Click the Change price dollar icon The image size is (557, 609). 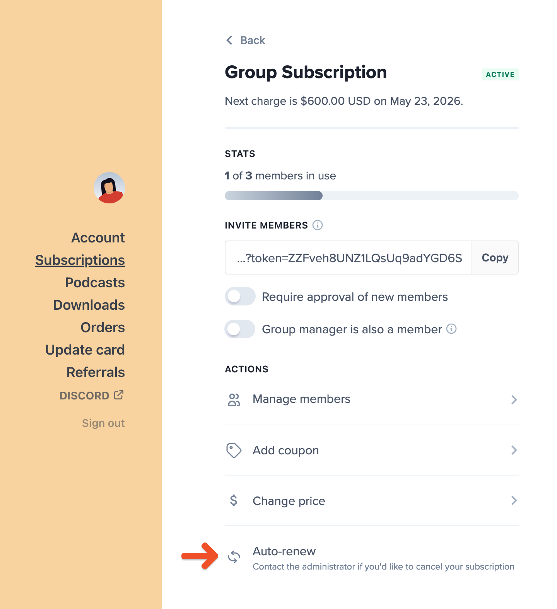[x=234, y=501]
